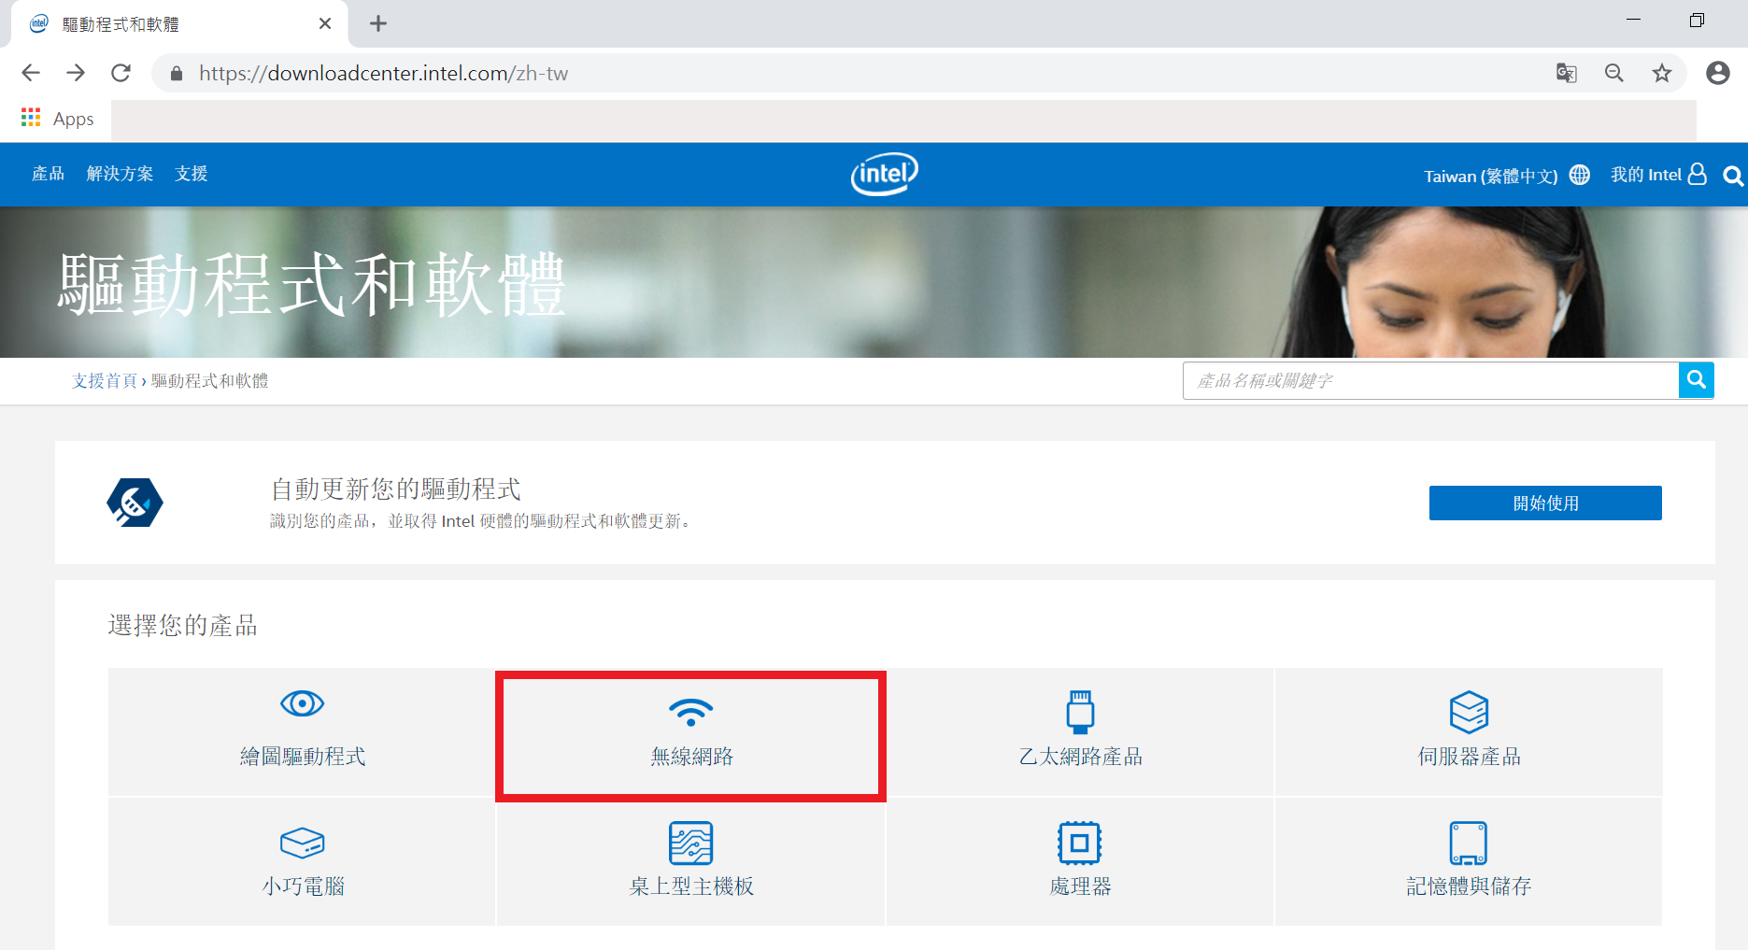Select the 處理器 product label
The image size is (1748, 950).
[x=1081, y=886]
